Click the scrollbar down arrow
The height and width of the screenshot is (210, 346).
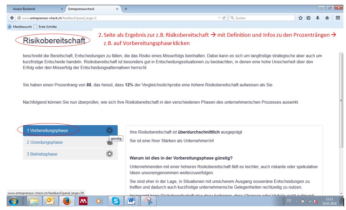[x=341, y=194]
